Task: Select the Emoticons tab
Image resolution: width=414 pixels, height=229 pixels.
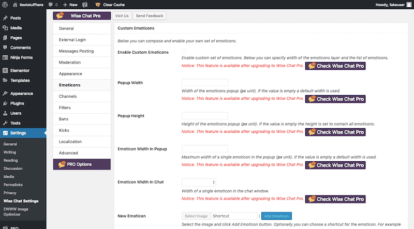Action: pos(82,85)
